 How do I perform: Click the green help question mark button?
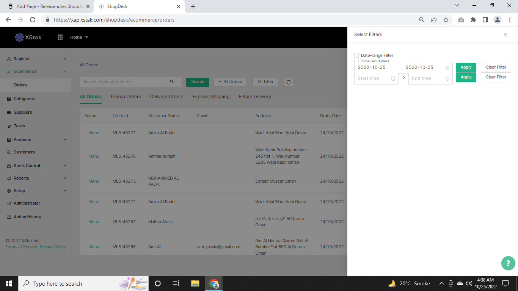coord(508,263)
